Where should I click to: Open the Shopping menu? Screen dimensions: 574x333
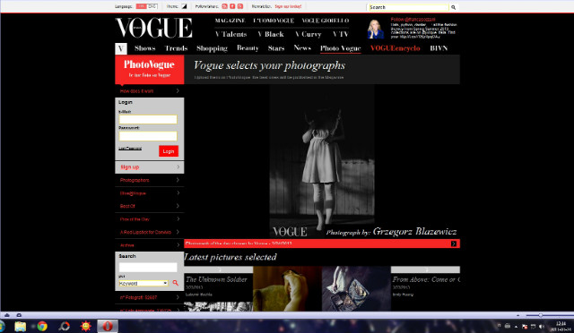click(212, 48)
